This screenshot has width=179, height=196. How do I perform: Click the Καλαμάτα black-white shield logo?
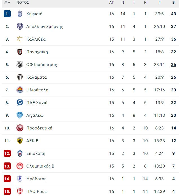click(x=20, y=77)
